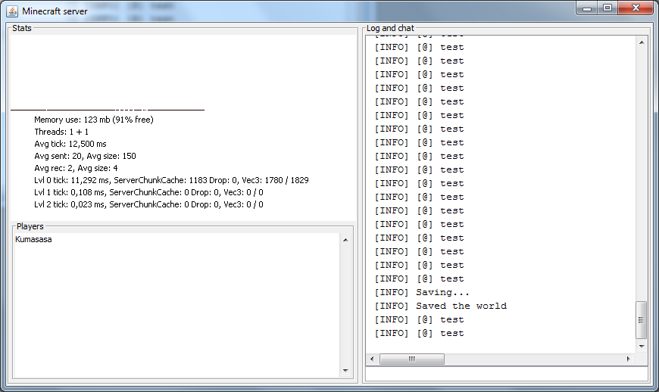This screenshot has width=659, height=392.
Task: Click the "Stats" panel label
Action: click(22, 28)
